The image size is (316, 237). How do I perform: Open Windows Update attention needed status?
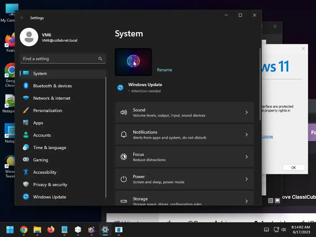(x=145, y=88)
